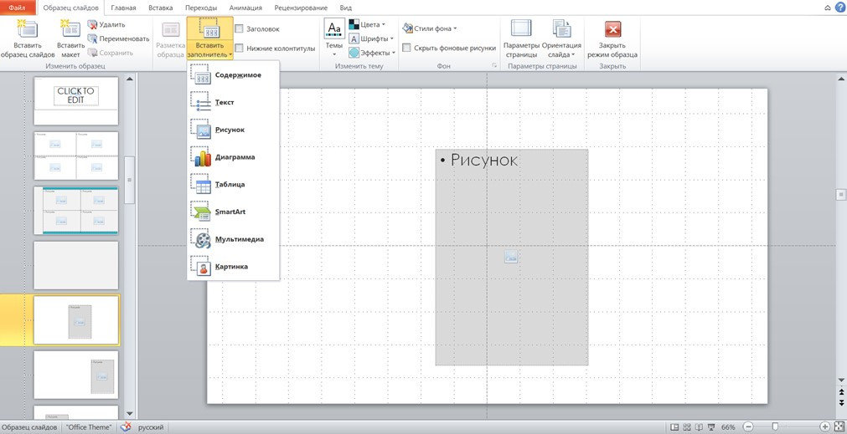Toggle the Нижние колонтитулы checkbox

(240, 49)
